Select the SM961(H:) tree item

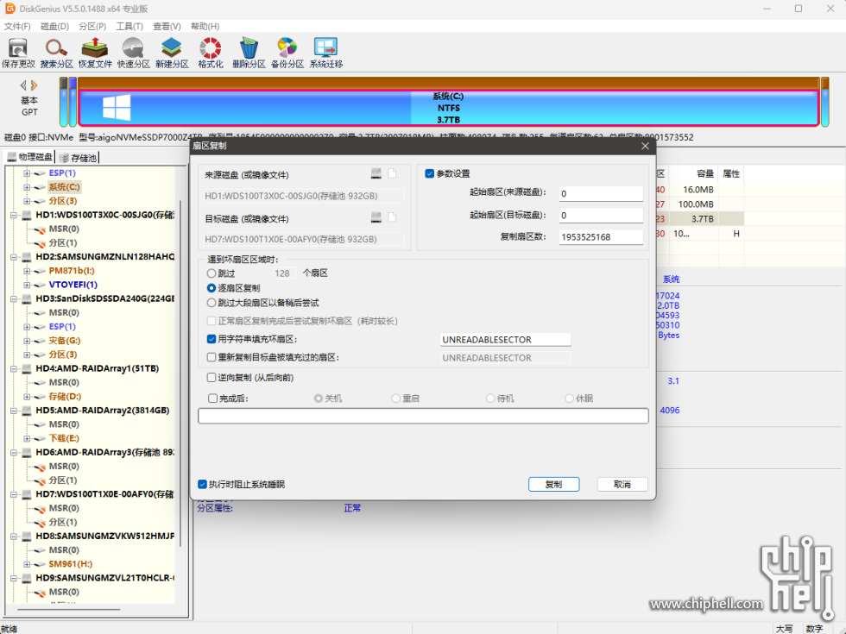(x=70, y=564)
